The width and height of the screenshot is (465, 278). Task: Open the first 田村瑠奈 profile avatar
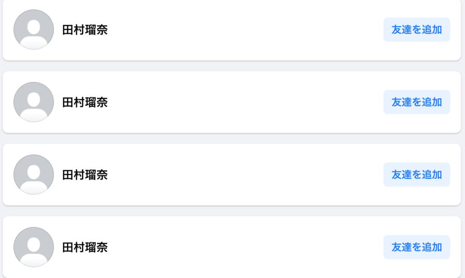tap(34, 29)
